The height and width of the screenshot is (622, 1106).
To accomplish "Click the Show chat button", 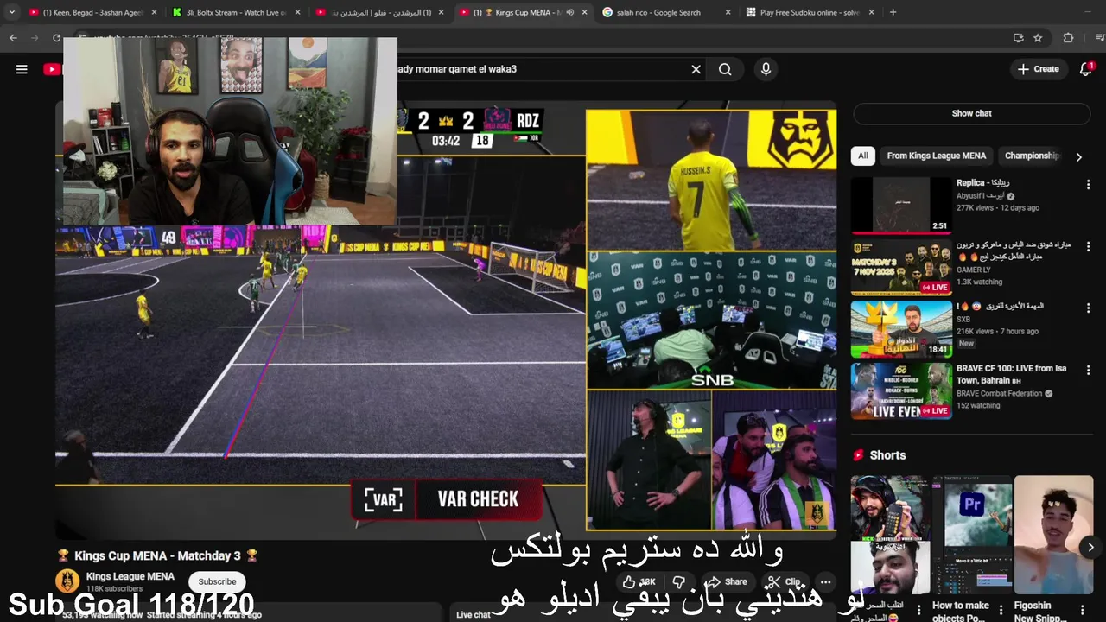I will [971, 113].
